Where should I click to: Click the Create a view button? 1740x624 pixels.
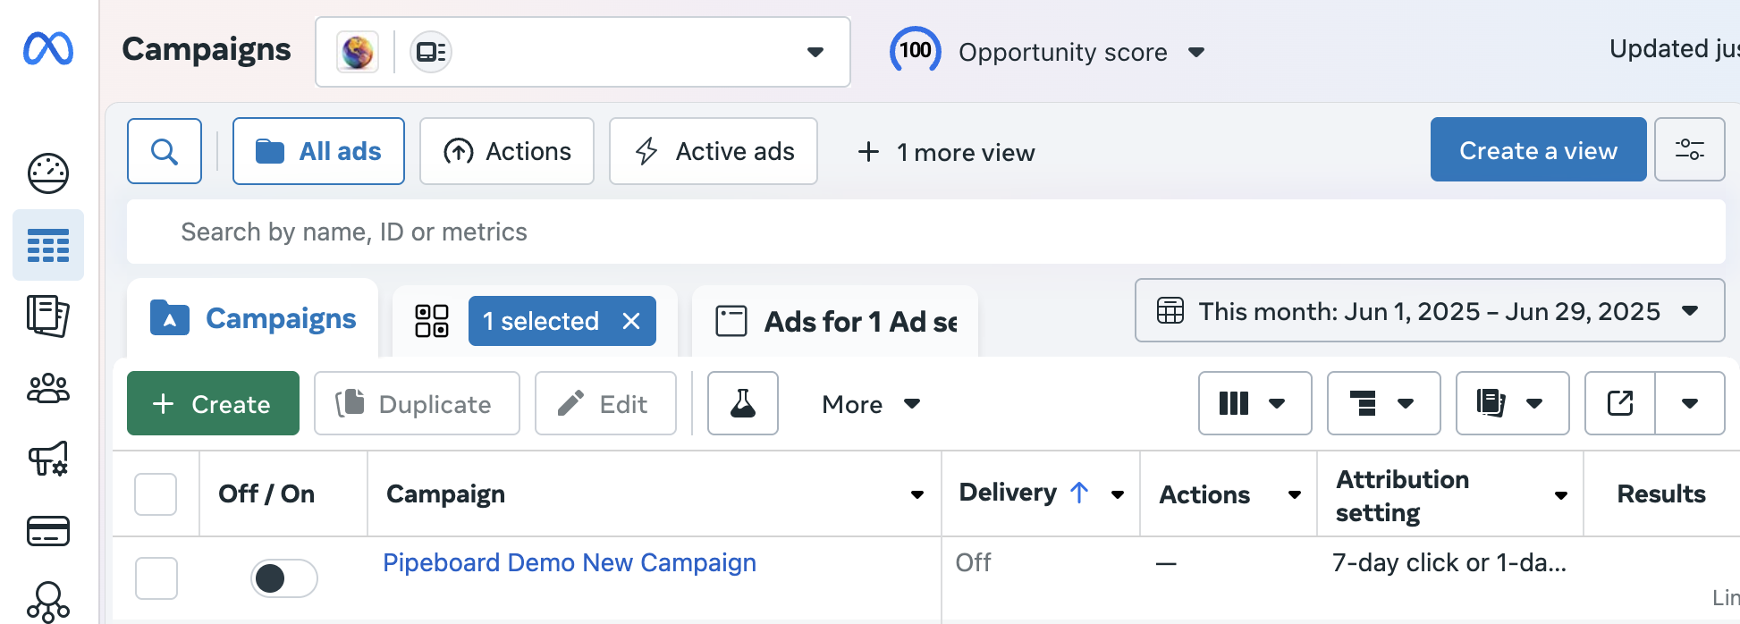pos(1538,149)
